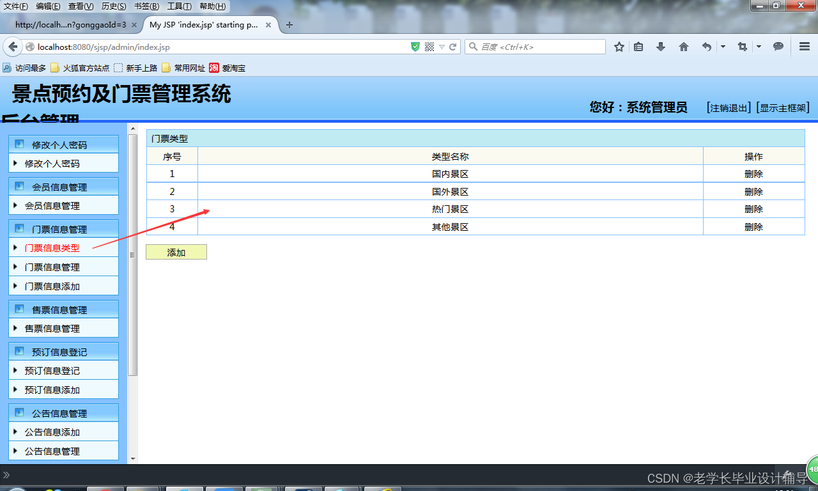The height and width of the screenshot is (491, 818).
Task: Open Downloads via the down-arrow icon
Action: coord(660,46)
